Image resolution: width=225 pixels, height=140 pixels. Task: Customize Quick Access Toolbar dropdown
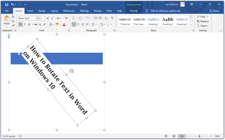(x=25, y=5)
